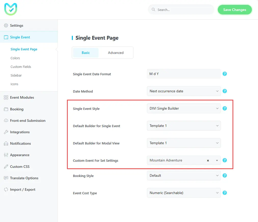This screenshot has height=222, width=258.
Task: Click the Booking wallet icon
Action: coord(6,109)
